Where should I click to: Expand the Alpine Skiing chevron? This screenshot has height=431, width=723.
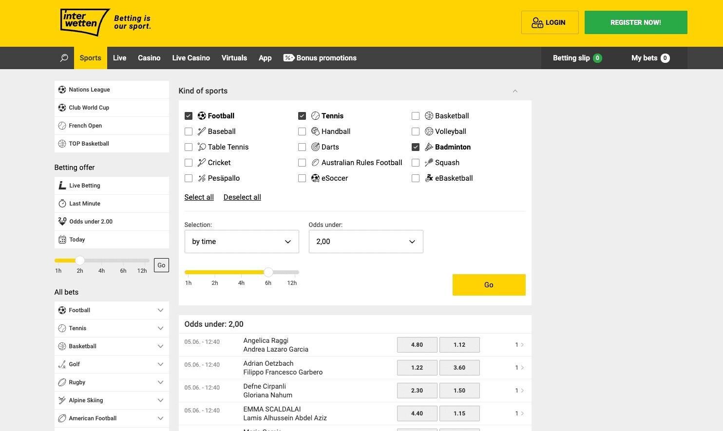pos(160,400)
